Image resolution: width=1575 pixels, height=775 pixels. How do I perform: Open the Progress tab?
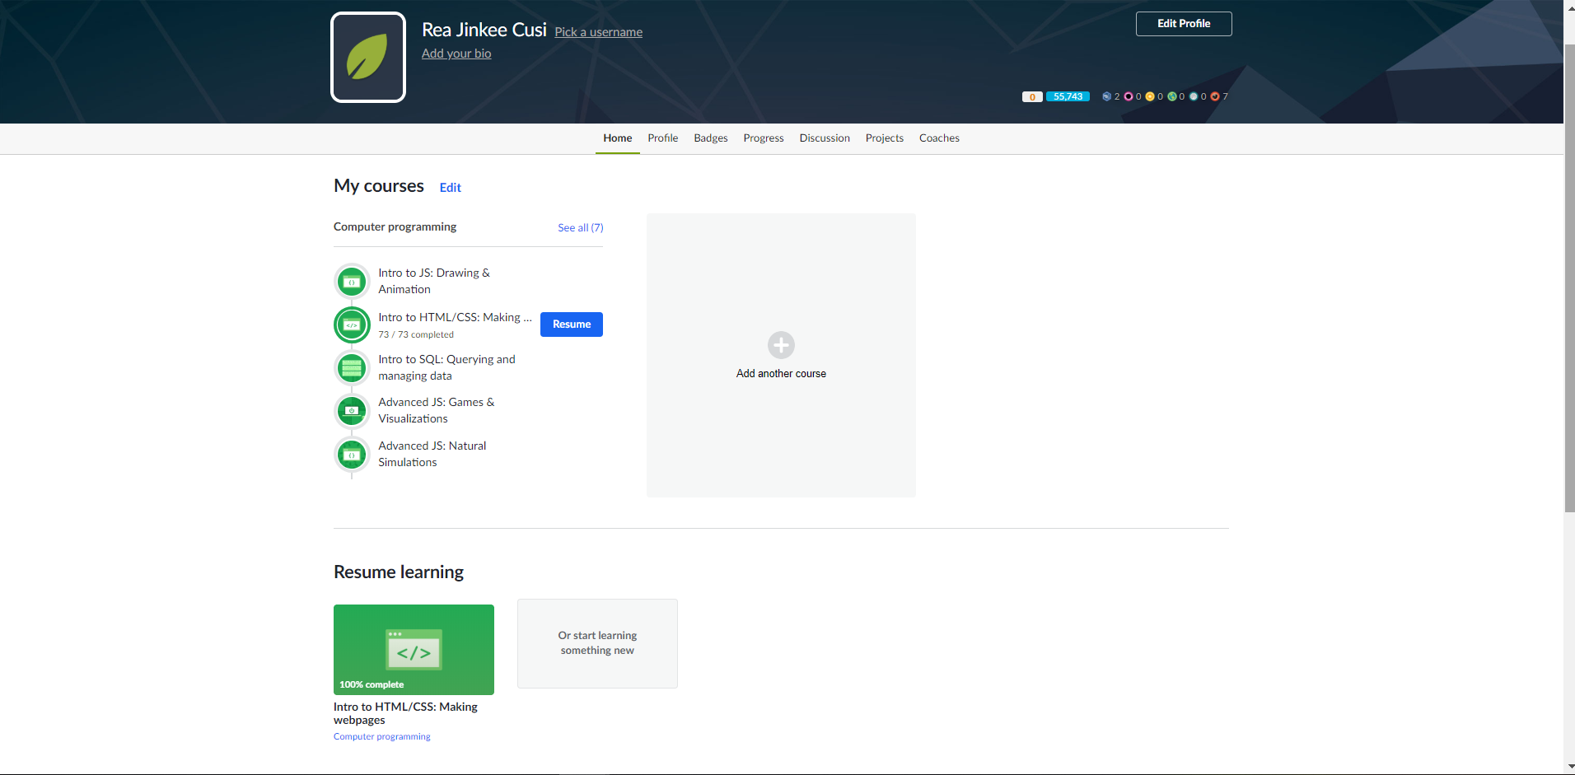pyautogui.click(x=764, y=138)
